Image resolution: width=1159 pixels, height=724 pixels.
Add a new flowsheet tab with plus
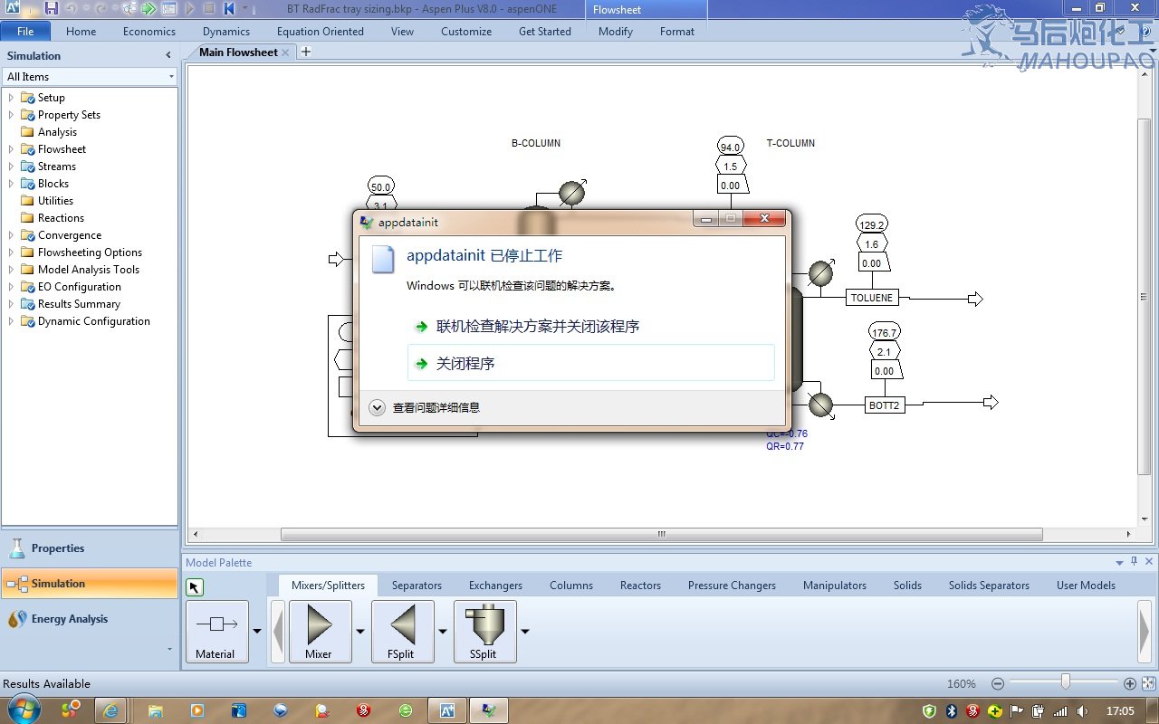pyautogui.click(x=306, y=52)
